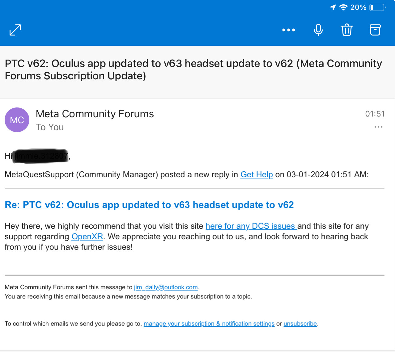Click the unsubscribe link
The width and height of the screenshot is (395, 352).
[300, 324]
